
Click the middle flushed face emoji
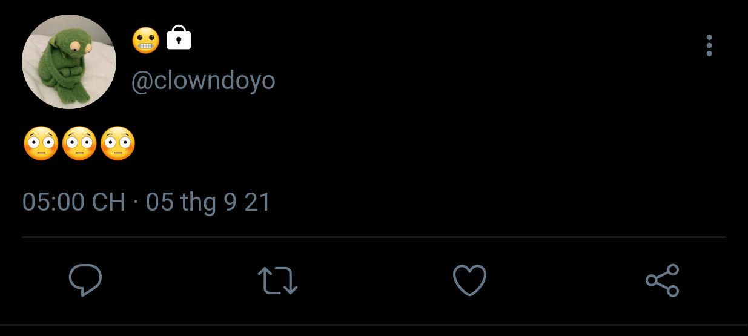tap(79, 144)
